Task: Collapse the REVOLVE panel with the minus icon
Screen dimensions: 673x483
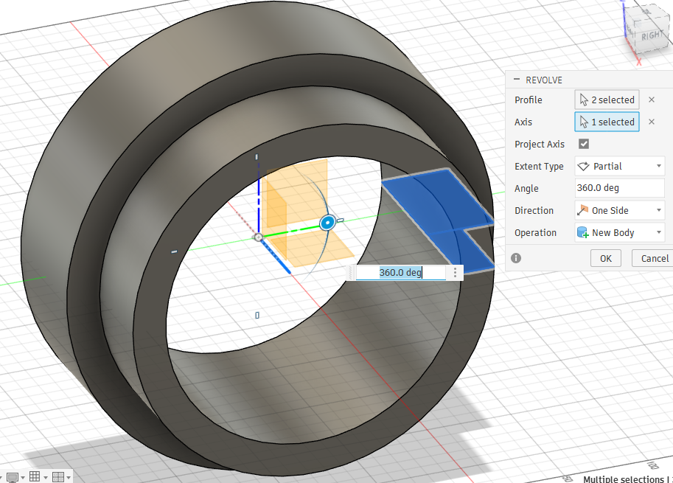Action: [x=516, y=80]
